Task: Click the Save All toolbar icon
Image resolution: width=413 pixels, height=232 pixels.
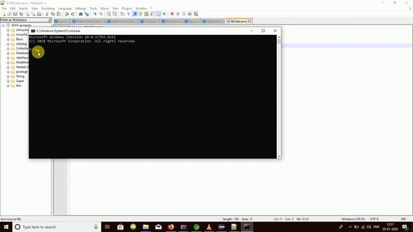Action: (21, 14)
